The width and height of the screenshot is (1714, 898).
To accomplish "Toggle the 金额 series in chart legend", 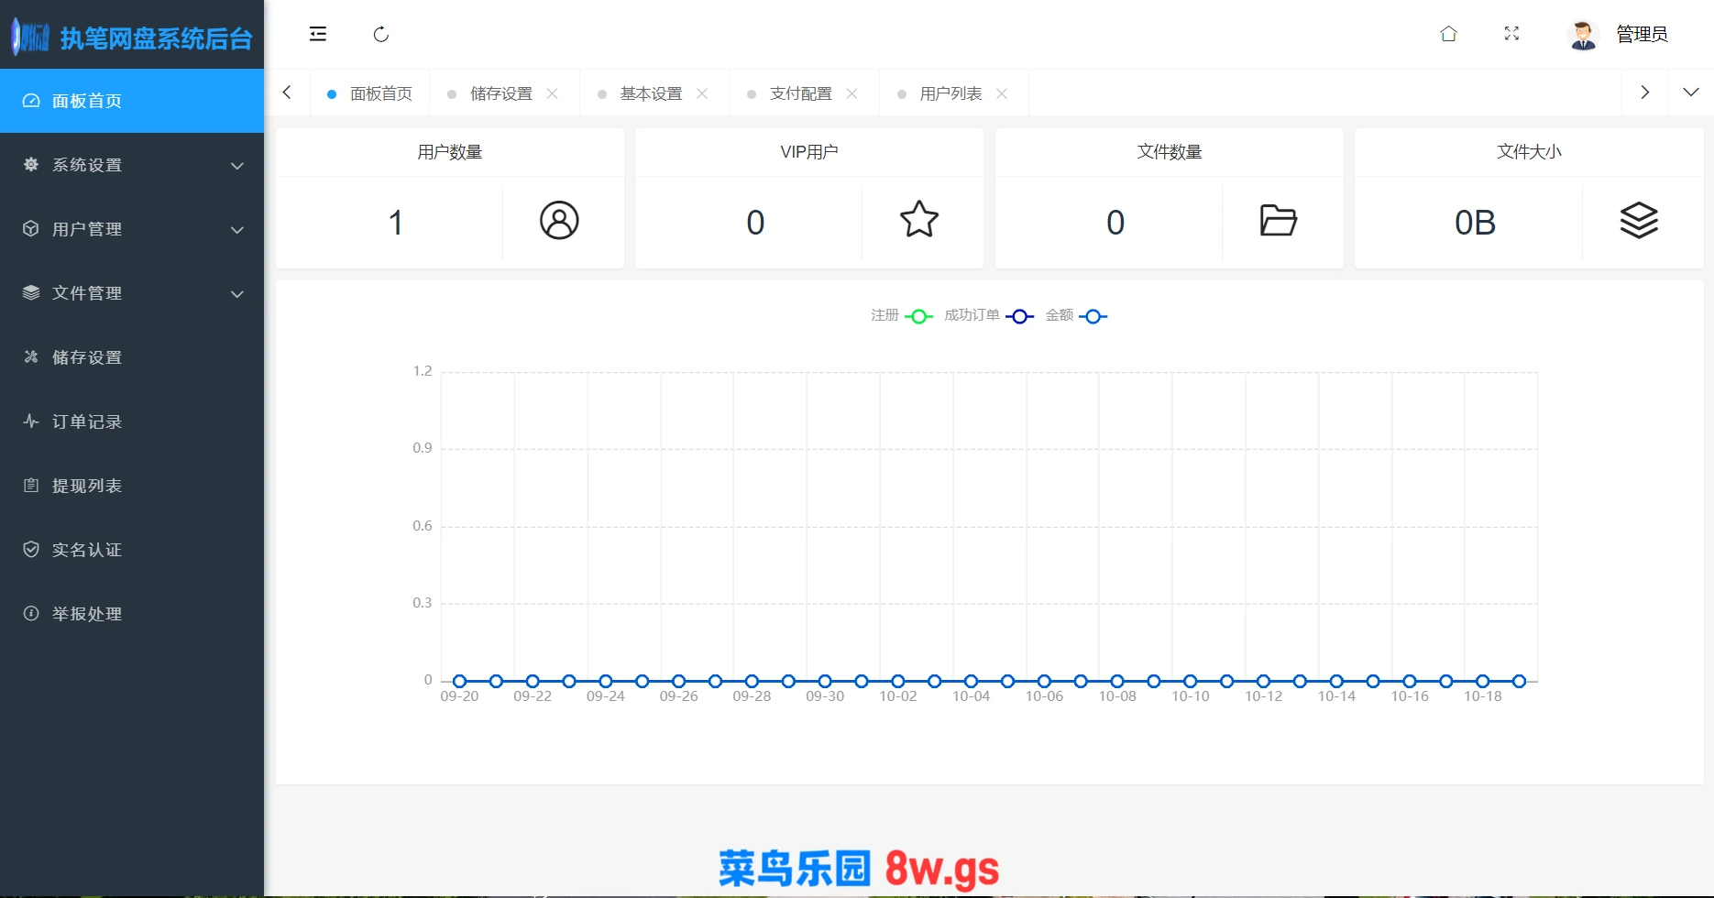I will pos(1076,316).
